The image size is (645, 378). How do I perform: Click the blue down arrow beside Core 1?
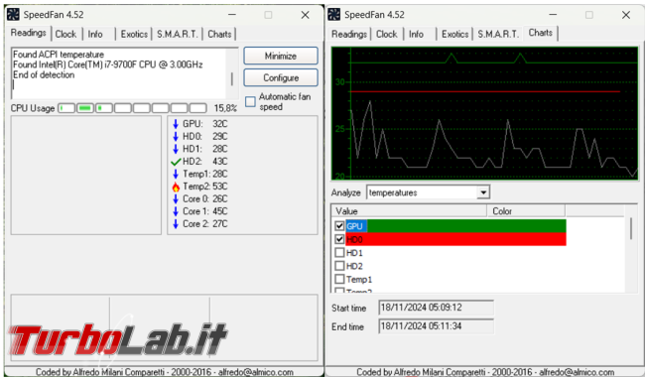point(176,211)
